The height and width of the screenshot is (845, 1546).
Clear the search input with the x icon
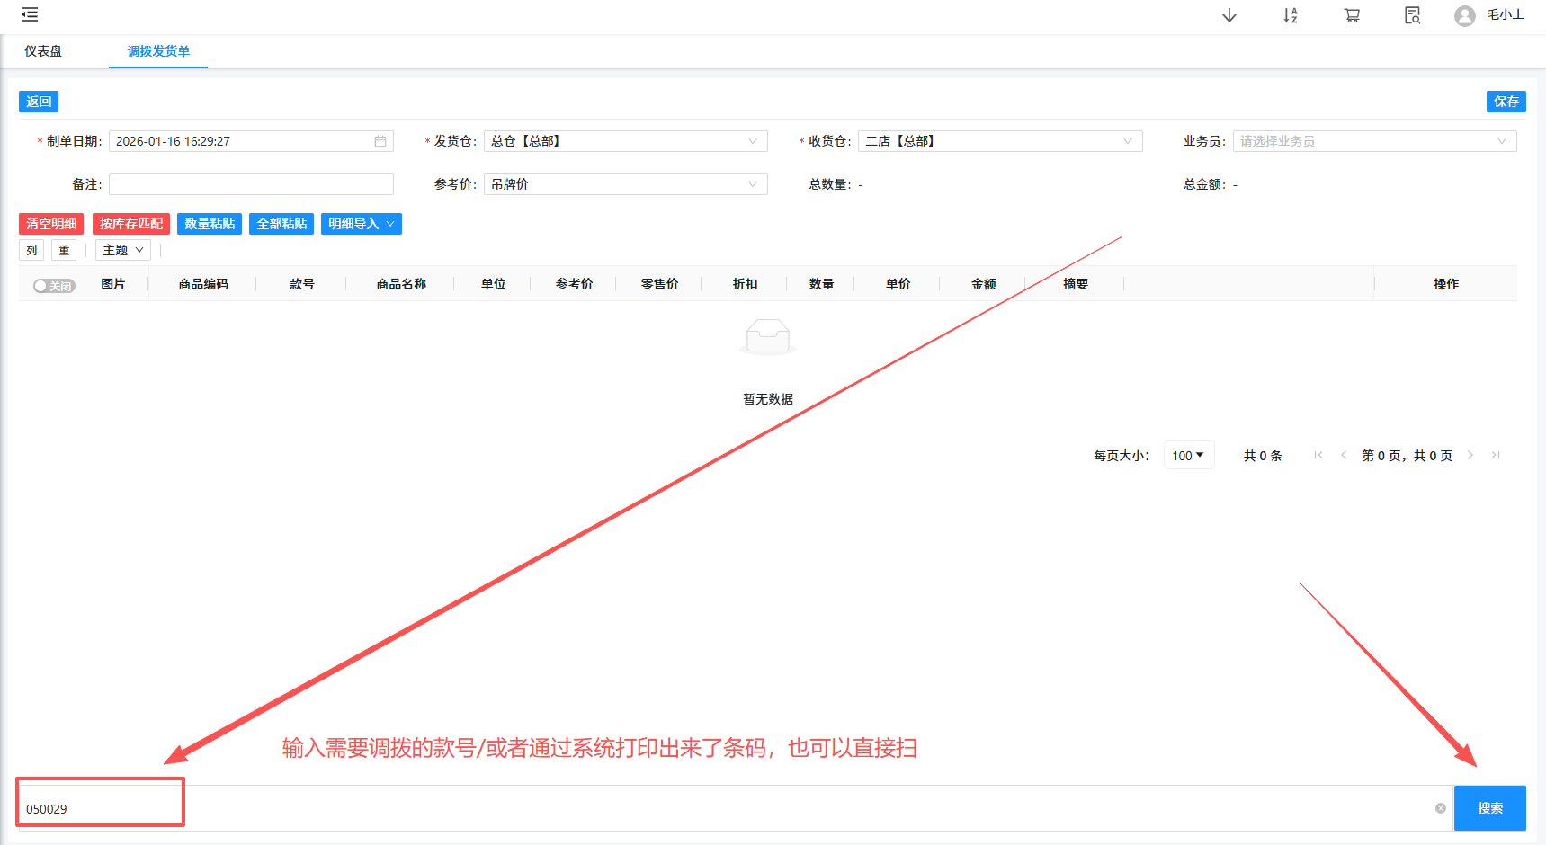1441,808
